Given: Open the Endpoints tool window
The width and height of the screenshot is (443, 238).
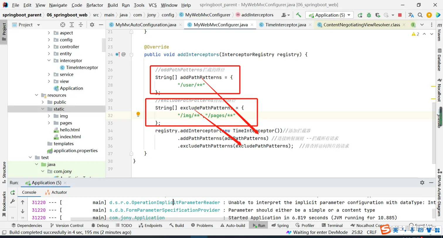Looking at the screenshot, I should [x=150, y=225].
